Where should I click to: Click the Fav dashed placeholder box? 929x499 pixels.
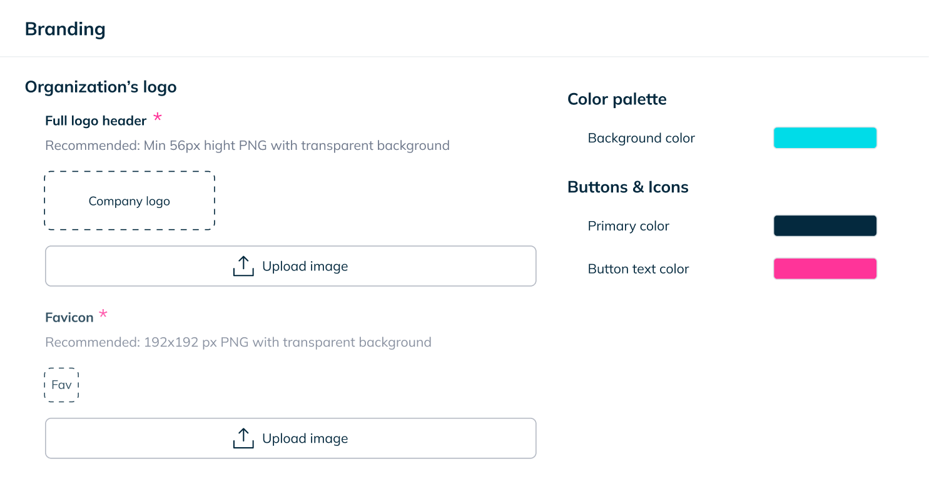click(x=61, y=385)
